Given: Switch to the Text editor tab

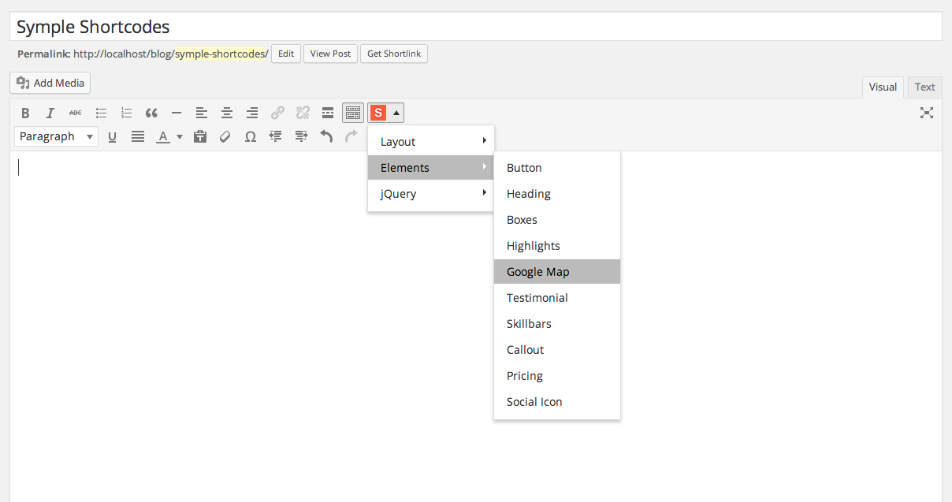Looking at the screenshot, I should click(x=924, y=87).
